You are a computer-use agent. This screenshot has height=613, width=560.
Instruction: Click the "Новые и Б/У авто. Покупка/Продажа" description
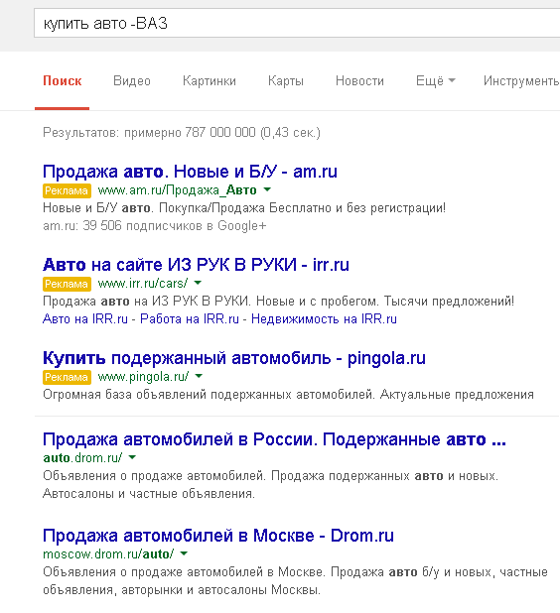point(244,208)
